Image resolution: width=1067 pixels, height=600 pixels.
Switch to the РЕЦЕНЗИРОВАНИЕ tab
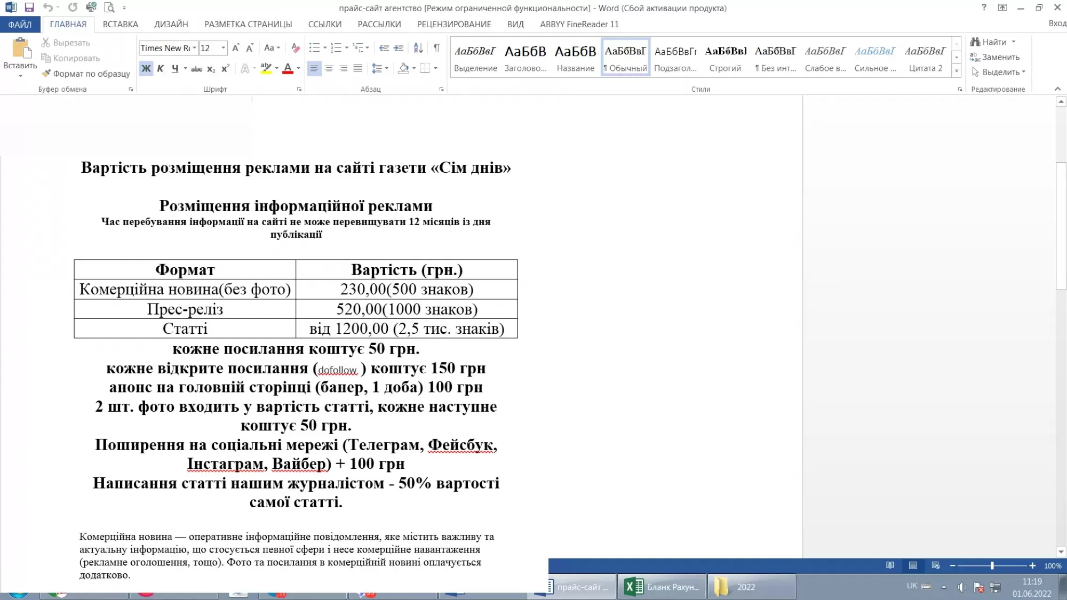(454, 24)
